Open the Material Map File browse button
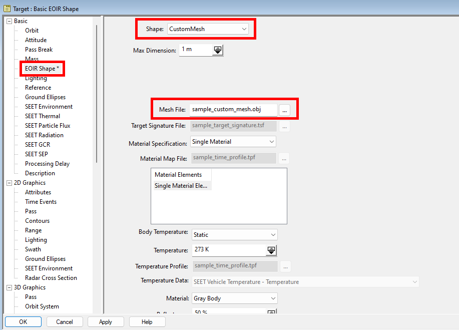Screen dimensions: 459x330 point(283,158)
